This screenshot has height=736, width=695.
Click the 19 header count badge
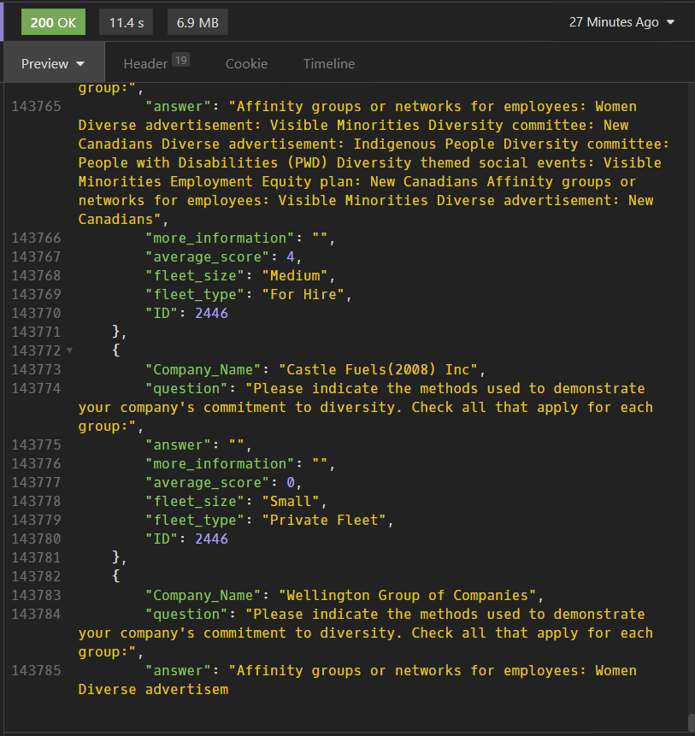[180, 60]
